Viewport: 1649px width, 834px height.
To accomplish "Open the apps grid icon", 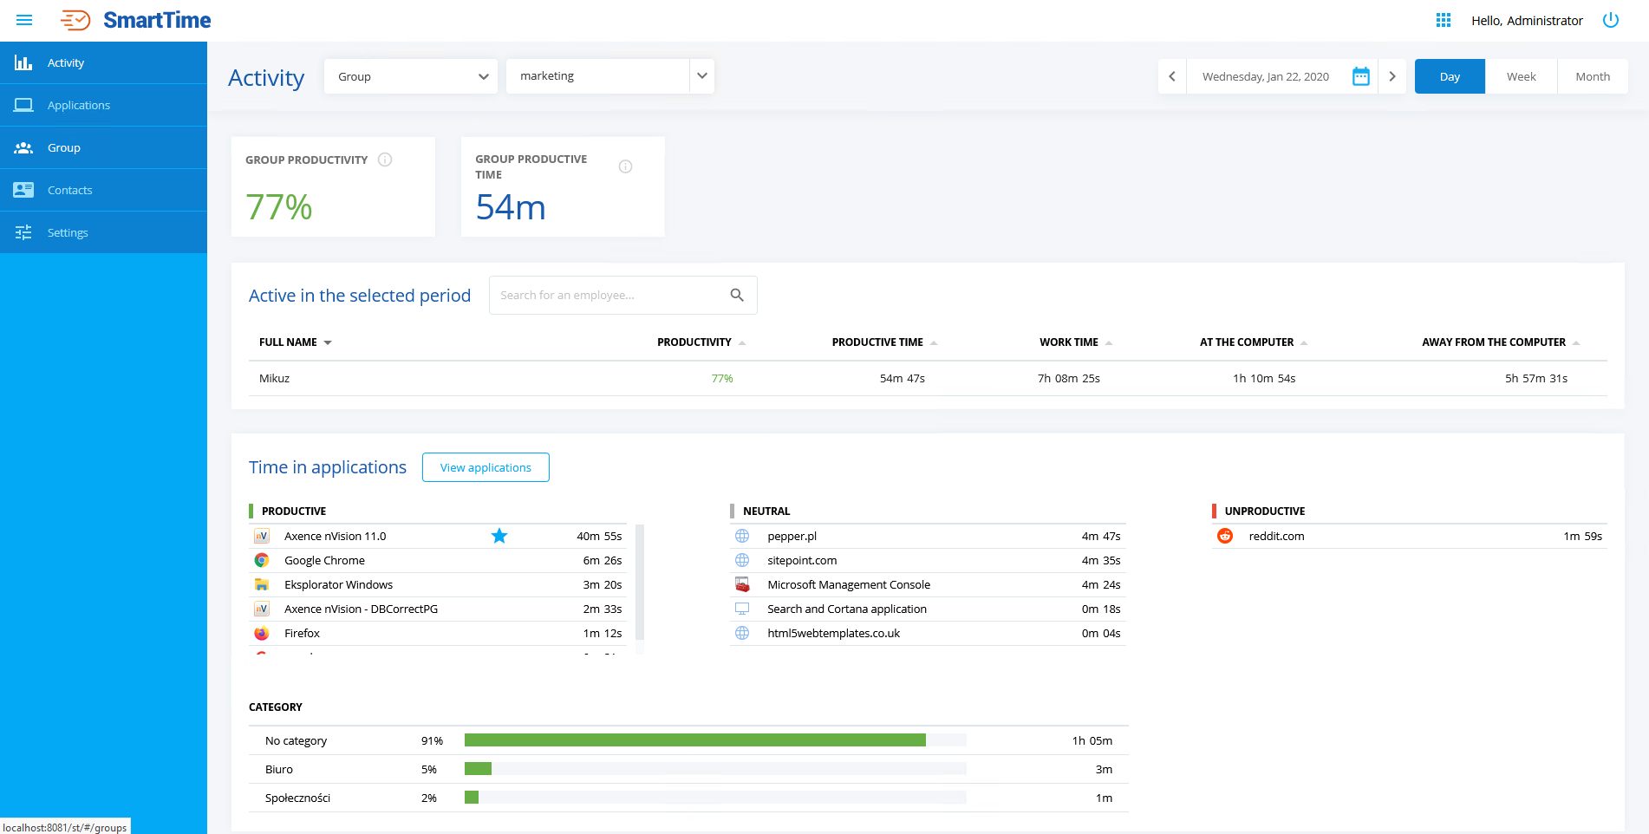I will click(x=1443, y=20).
